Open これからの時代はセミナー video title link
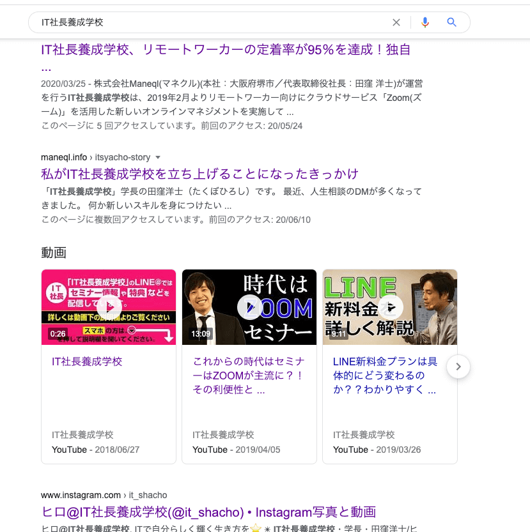 [x=248, y=375]
